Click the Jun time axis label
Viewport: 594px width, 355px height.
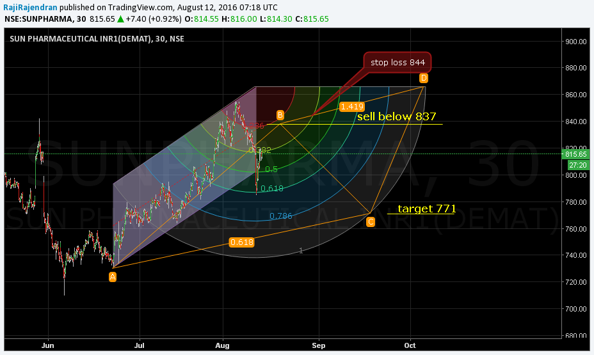pos(48,345)
